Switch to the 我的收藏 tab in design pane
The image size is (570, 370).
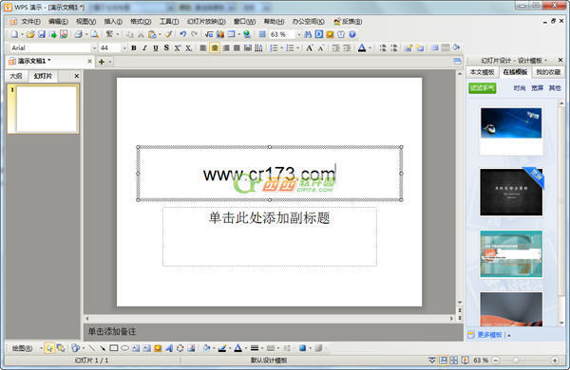(548, 72)
